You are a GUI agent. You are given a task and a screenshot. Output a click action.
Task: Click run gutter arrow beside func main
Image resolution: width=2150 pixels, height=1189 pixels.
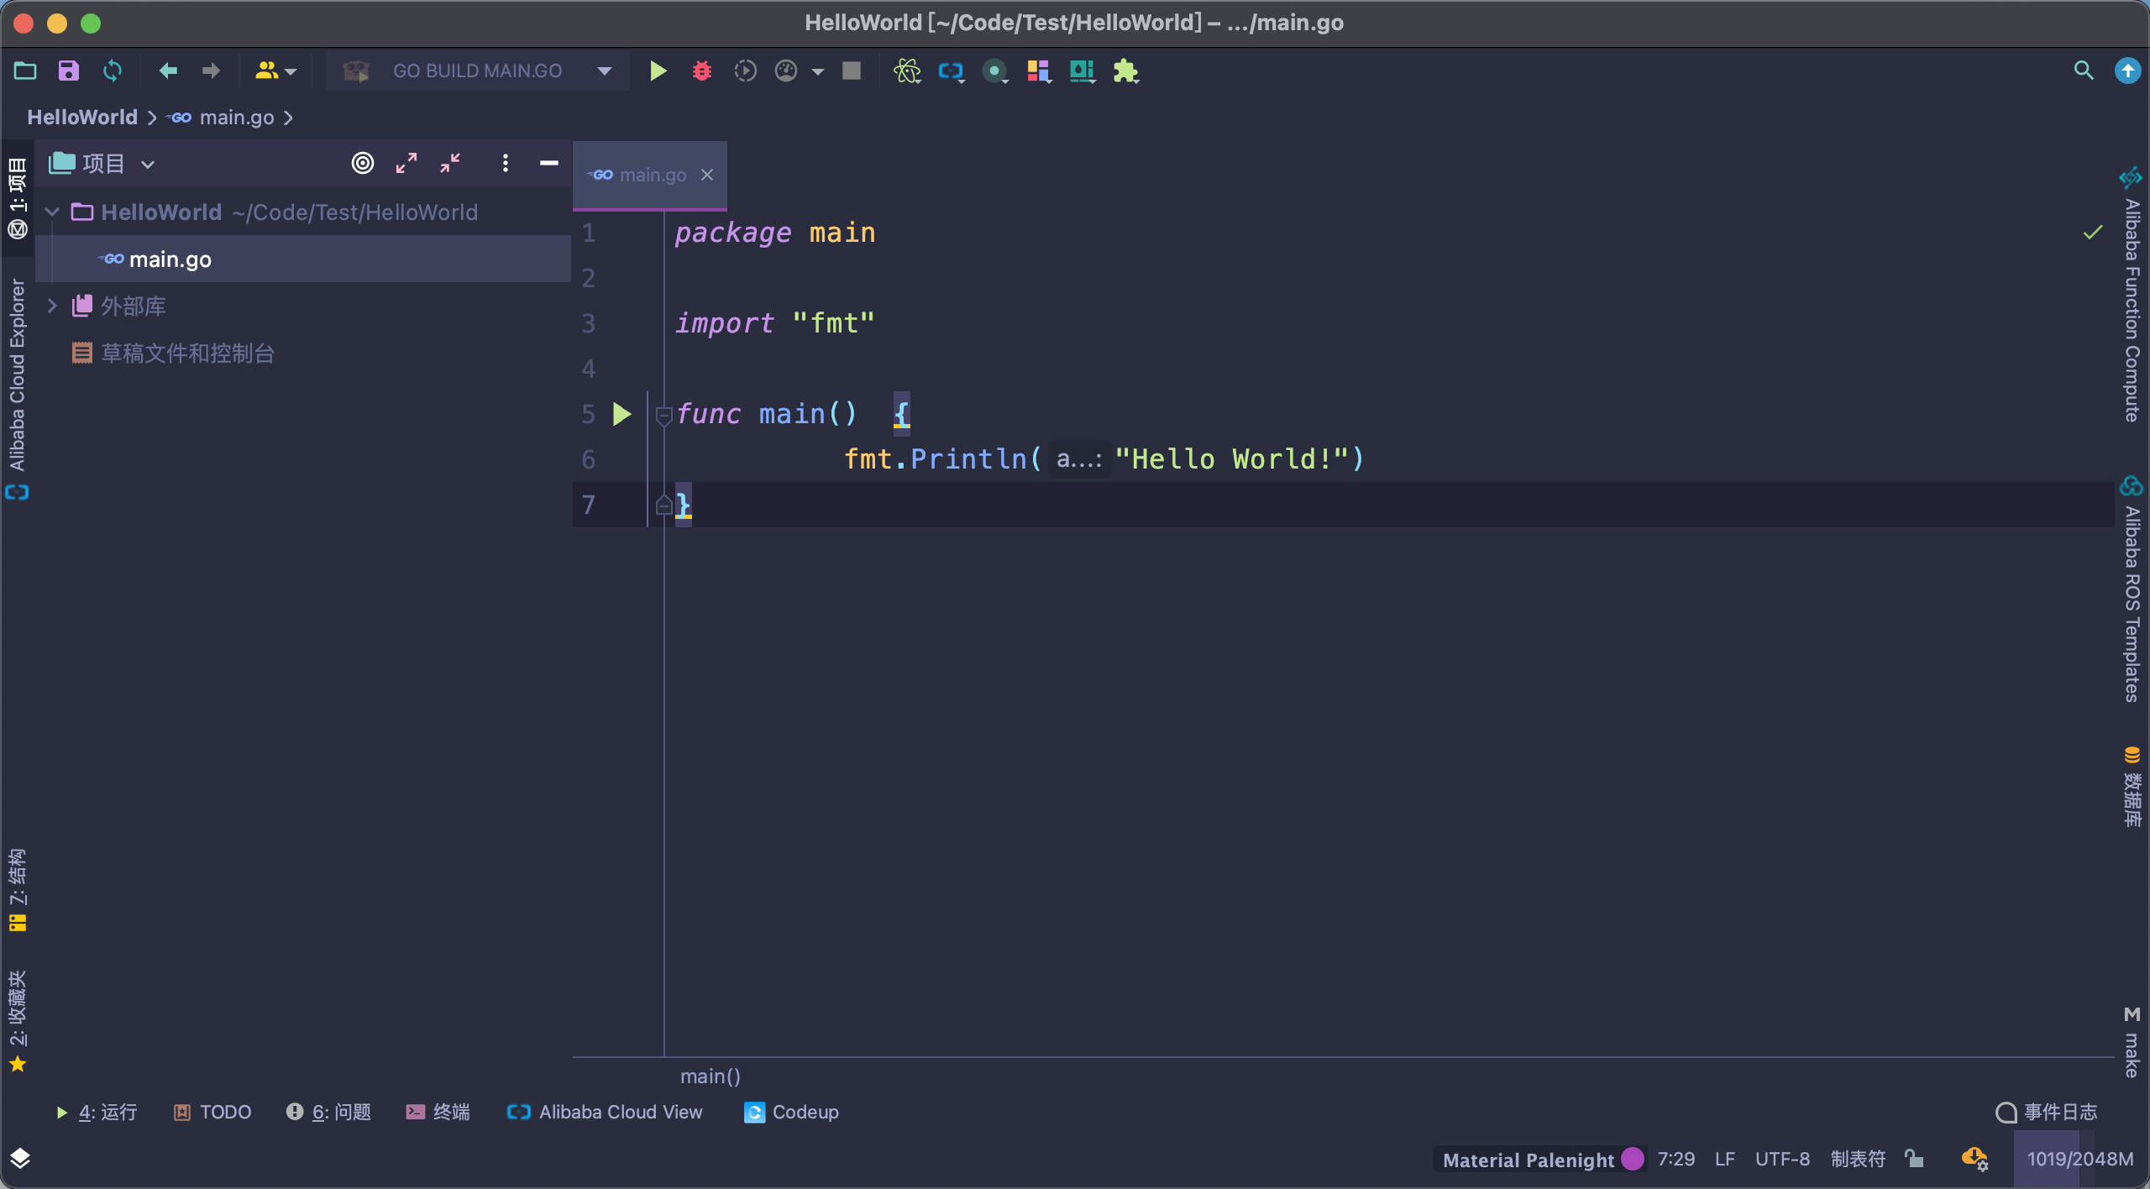tap(621, 414)
